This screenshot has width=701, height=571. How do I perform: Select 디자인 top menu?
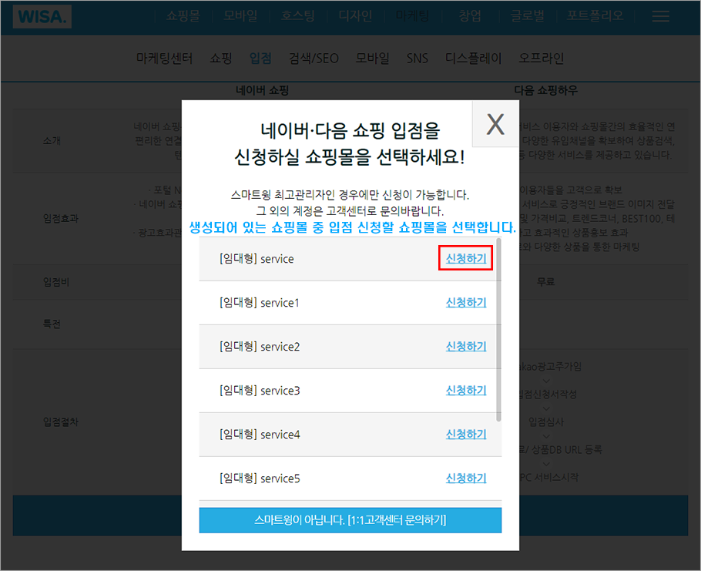pos(355,16)
